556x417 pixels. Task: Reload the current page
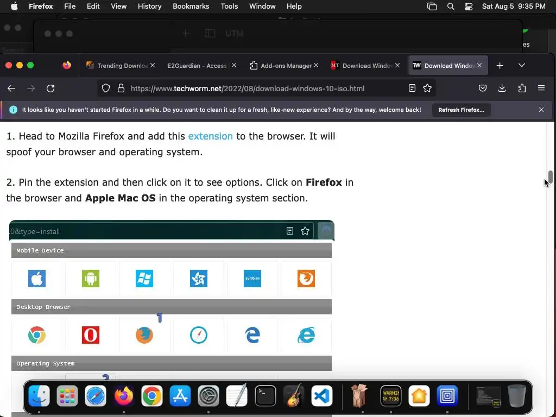point(50,89)
